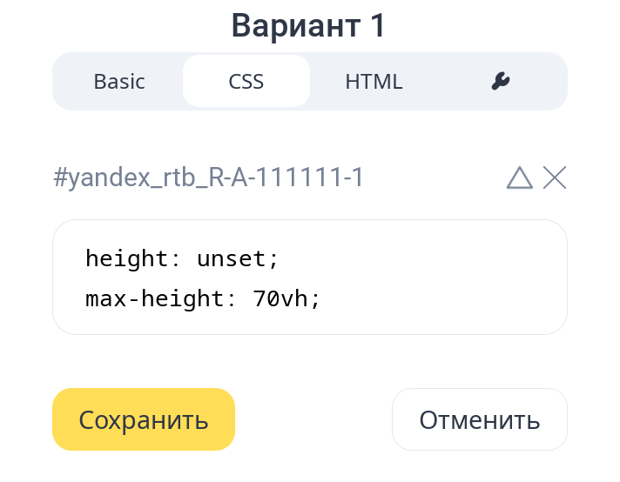Open the wrench settings tab
Image resolution: width=620 pixels, height=482 pixels.
click(500, 82)
